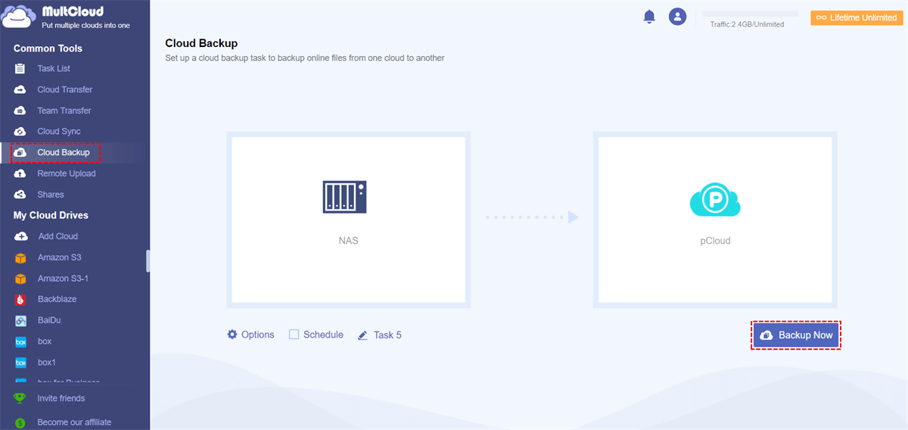Click the Cloud Sync sidebar icon

point(20,132)
